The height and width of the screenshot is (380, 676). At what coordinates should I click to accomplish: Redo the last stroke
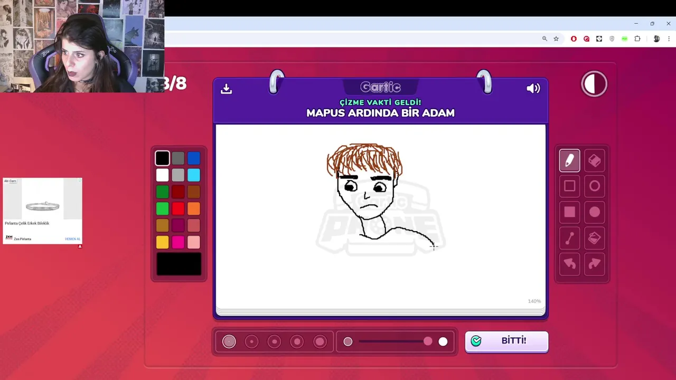[x=595, y=264]
